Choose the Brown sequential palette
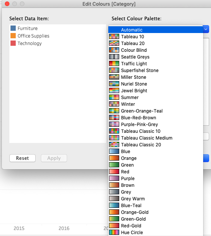 pos(156,185)
